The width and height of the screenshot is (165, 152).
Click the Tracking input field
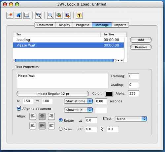click(134, 76)
